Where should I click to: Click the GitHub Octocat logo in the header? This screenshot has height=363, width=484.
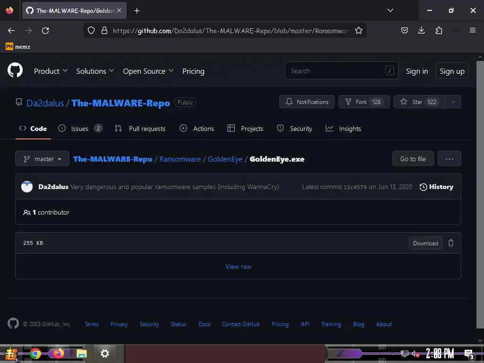click(x=15, y=70)
